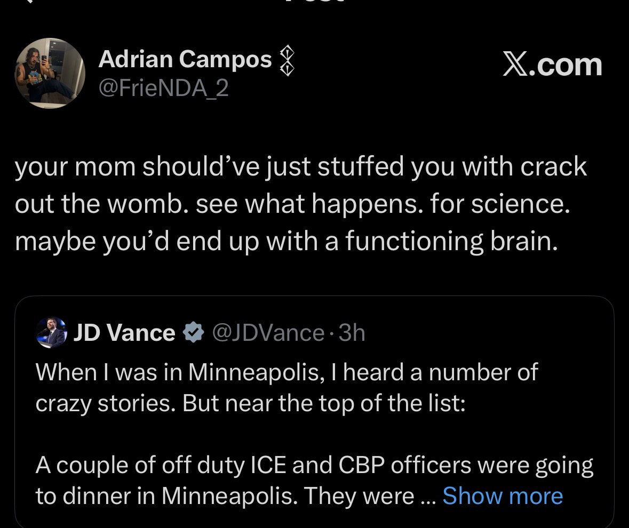Tap the partially visible Post header title
The image size is (629, 528).
315,2
